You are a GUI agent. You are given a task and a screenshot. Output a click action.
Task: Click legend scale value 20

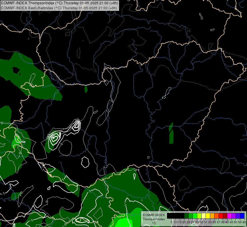click(x=184, y=222)
